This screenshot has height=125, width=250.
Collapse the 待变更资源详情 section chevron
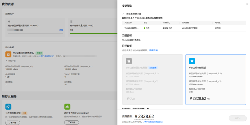123,14
